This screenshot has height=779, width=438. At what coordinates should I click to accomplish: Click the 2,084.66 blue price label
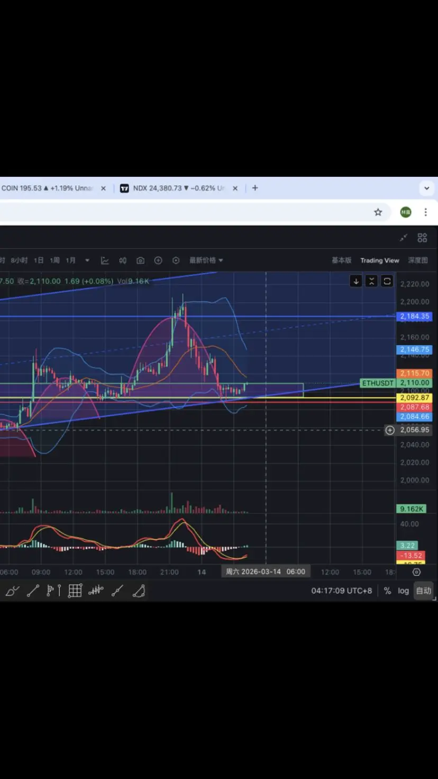pyautogui.click(x=415, y=416)
